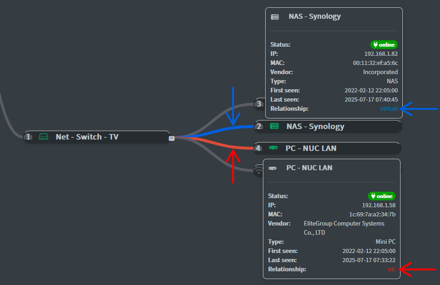Click the Wi-Fi icon on the bottom partially hidden node

coord(259,170)
